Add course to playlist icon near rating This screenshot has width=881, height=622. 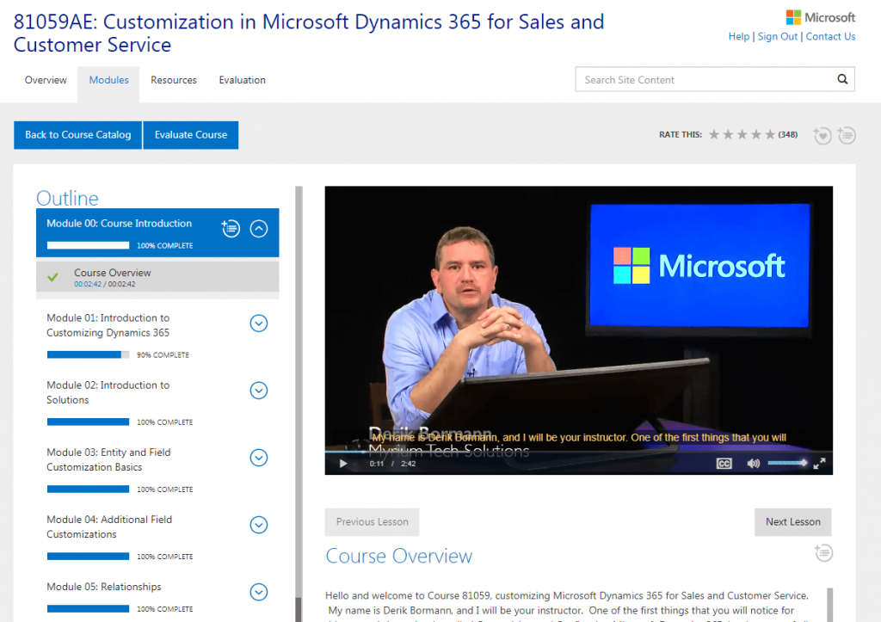pos(847,135)
